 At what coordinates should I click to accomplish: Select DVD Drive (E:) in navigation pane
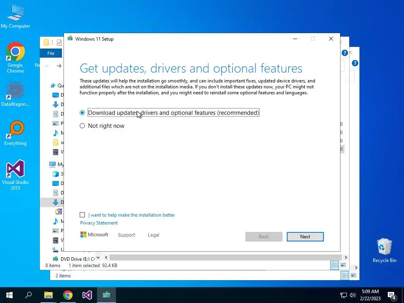[x=75, y=259]
